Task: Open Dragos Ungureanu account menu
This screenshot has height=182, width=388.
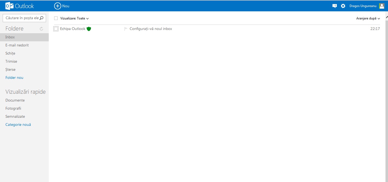Action: (363, 6)
